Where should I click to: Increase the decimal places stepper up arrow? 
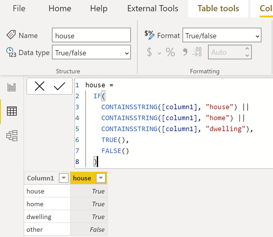247,49
